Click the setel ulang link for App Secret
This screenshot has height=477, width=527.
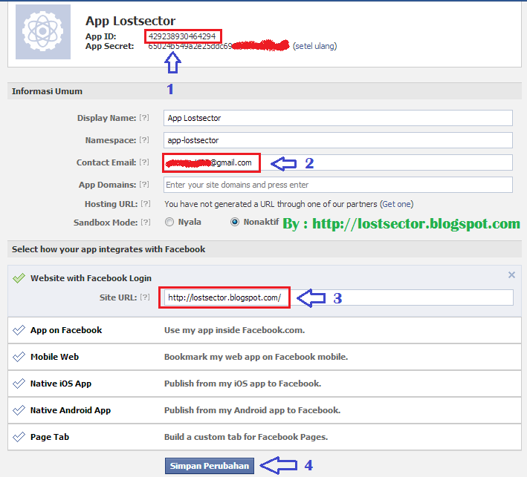coord(314,46)
